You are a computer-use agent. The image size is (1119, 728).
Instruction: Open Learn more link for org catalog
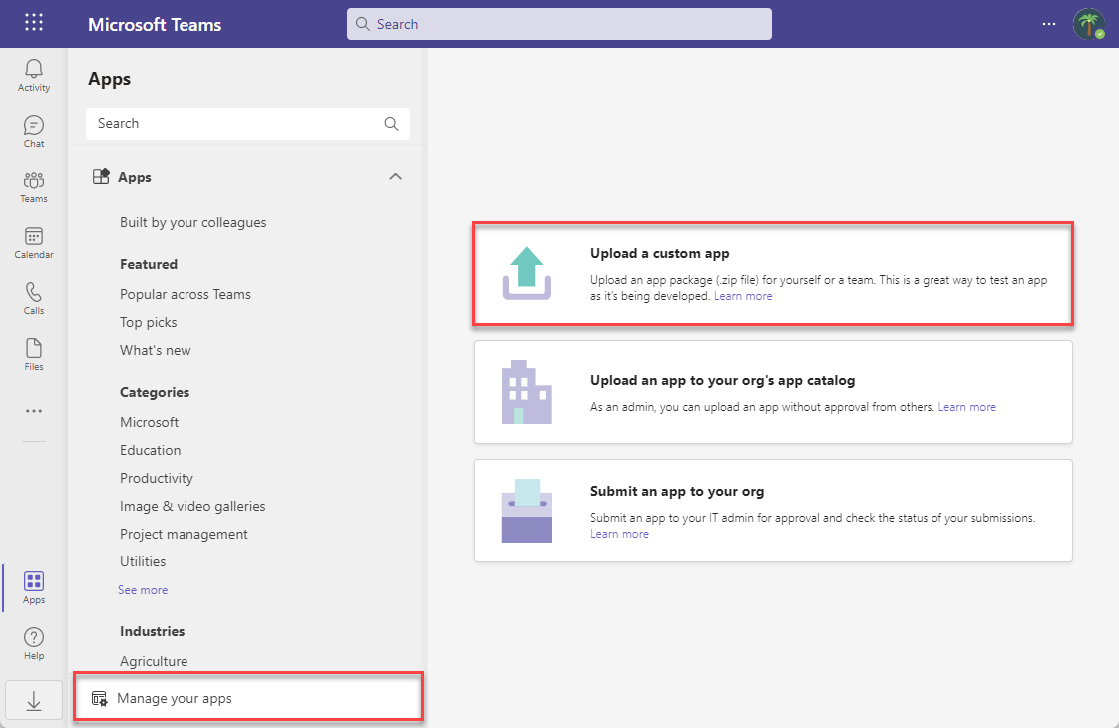point(966,407)
